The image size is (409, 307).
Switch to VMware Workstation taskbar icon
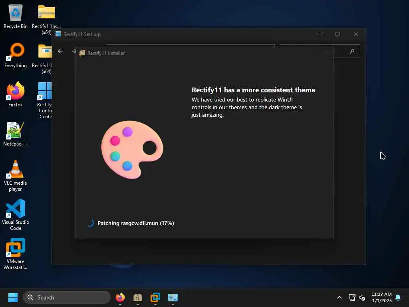click(155, 297)
